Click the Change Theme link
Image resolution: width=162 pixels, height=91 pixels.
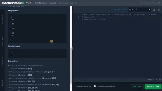[120, 9]
